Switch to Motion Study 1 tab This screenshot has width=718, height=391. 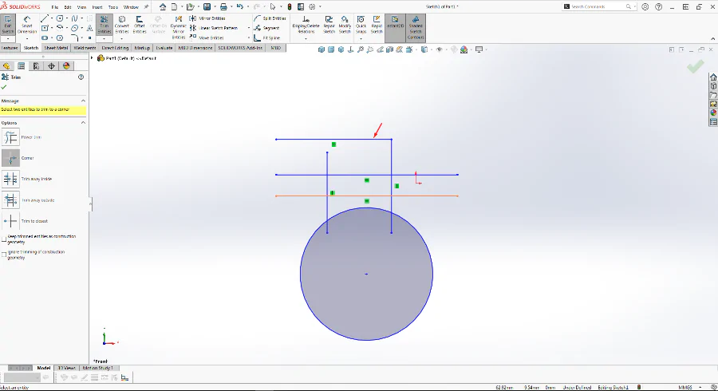pos(98,368)
